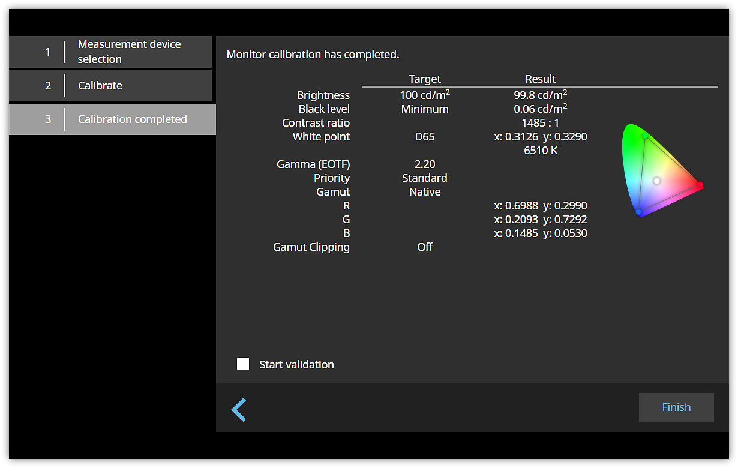738x468 pixels.
Task: Click the step 1 number badge
Action: [47, 52]
